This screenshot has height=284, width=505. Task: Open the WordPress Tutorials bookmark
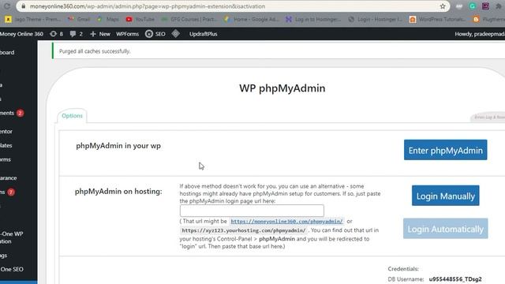tap(437, 19)
